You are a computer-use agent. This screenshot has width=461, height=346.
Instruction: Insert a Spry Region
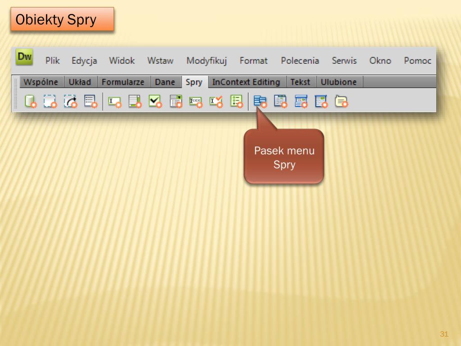click(50, 101)
